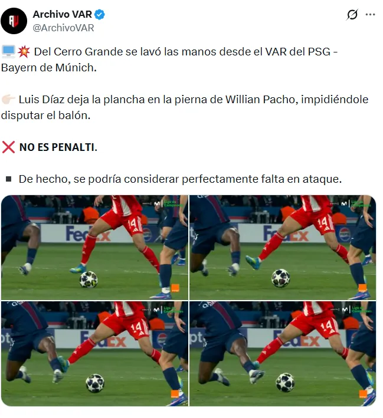The height and width of the screenshot is (418, 383).
Task: Click the Del Cerro Grande opening sentence
Action: click(x=169, y=60)
